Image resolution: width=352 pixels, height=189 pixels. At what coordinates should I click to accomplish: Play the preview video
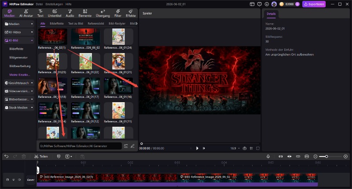[197, 148]
